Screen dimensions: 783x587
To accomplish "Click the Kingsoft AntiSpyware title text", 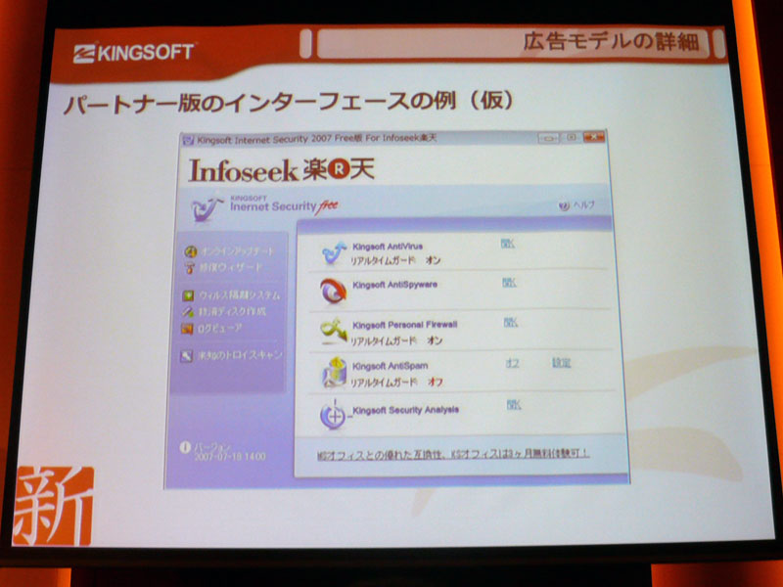I will coord(395,285).
